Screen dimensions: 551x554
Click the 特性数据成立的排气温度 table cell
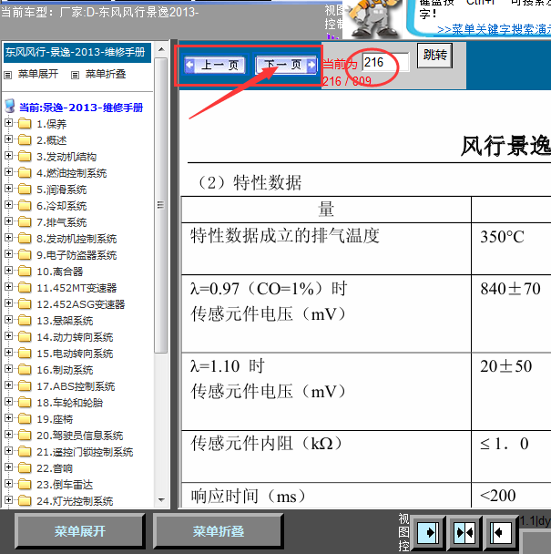[x=326, y=249]
